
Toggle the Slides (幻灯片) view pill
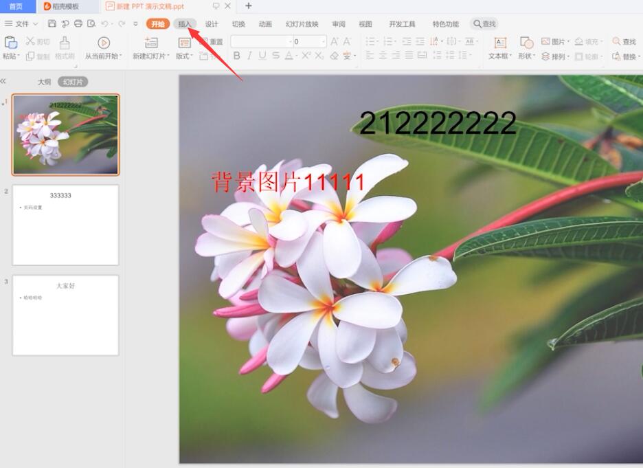coord(73,82)
